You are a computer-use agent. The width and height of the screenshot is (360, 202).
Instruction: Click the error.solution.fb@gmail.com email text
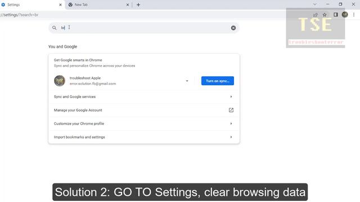[x=93, y=84]
